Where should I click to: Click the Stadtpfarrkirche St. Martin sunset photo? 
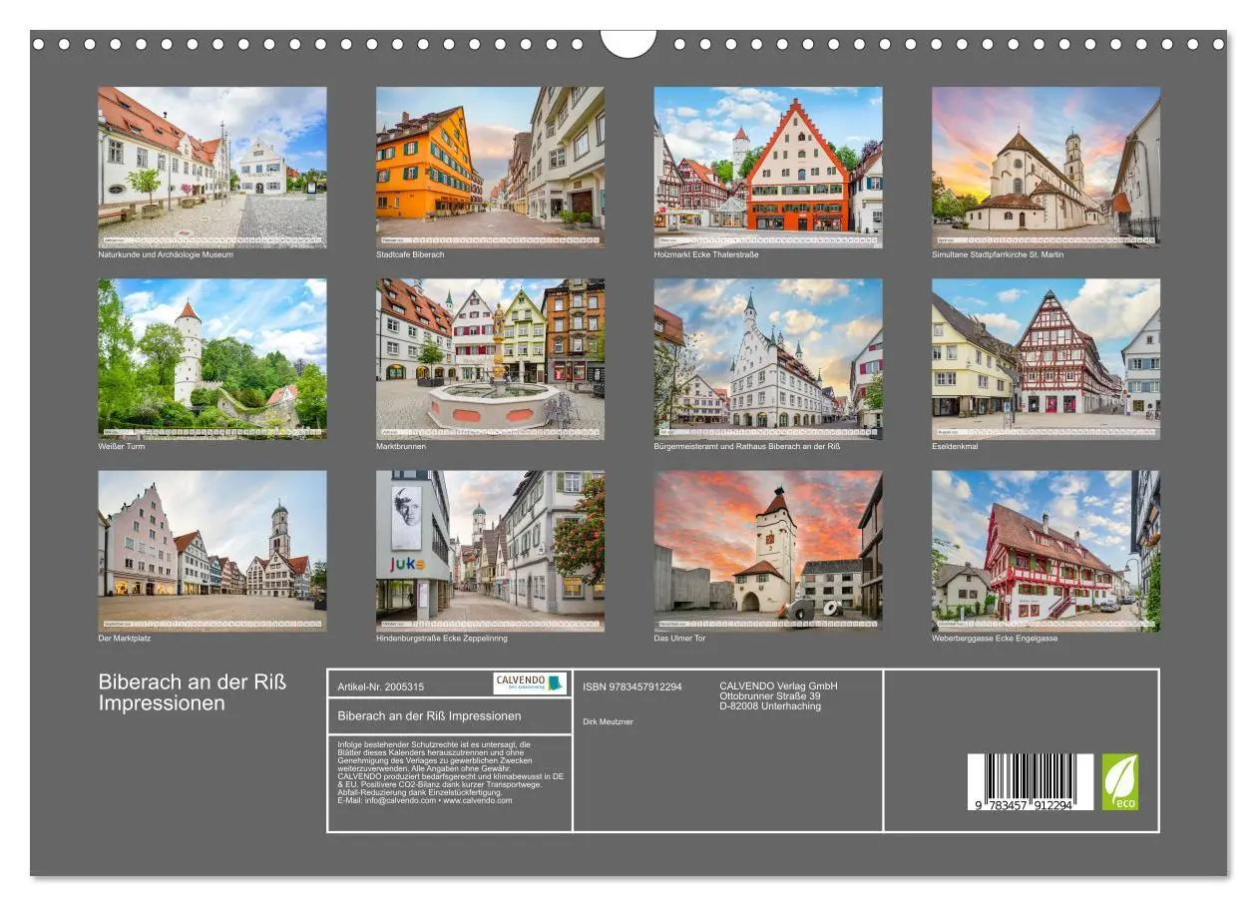pos(1047,167)
